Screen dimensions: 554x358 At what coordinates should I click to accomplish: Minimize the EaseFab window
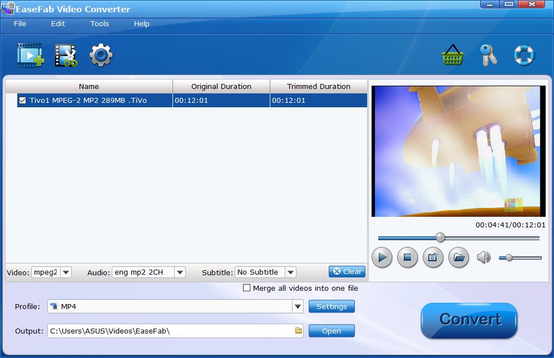489,4
